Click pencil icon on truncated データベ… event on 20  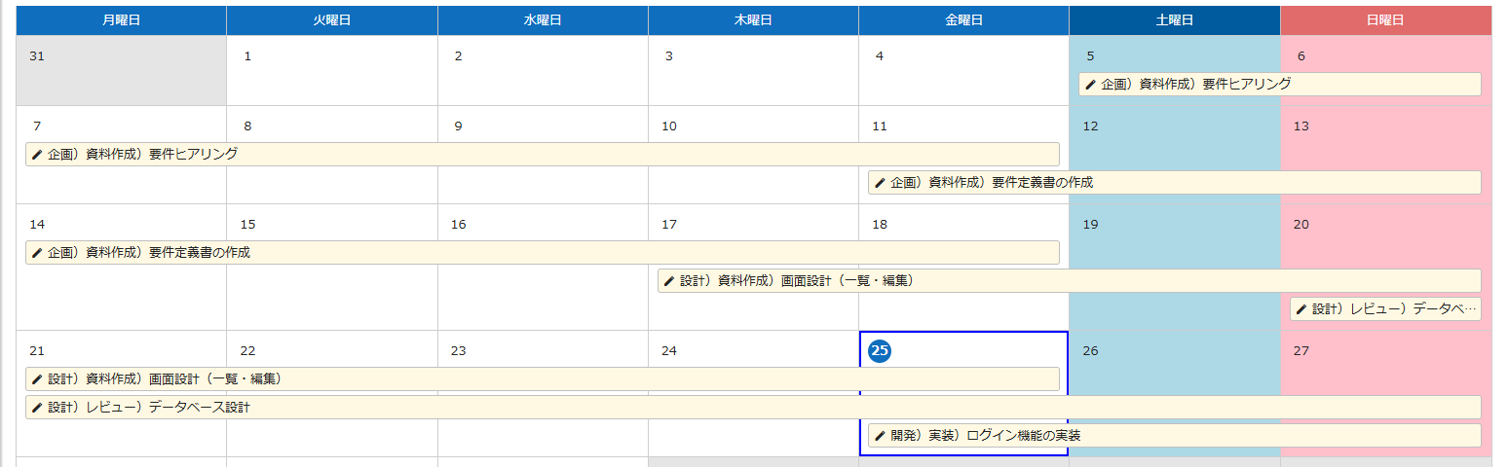tap(1301, 309)
